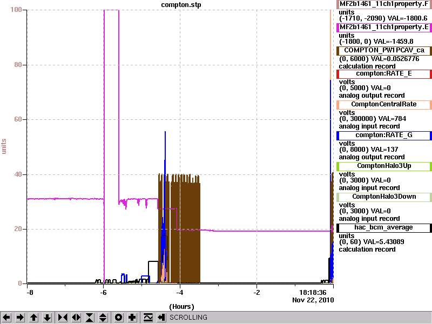Zoom out on the time axis (outward triangles)
Viewport: 432px width, 324px height.
[x=76, y=318]
